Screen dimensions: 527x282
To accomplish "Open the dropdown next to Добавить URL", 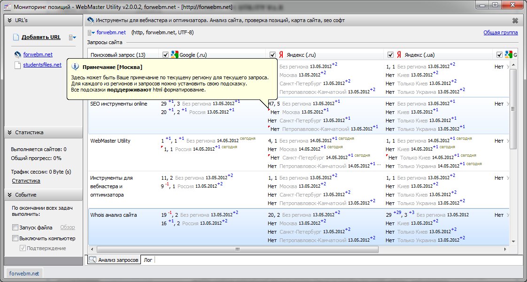I will (x=72, y=38).
